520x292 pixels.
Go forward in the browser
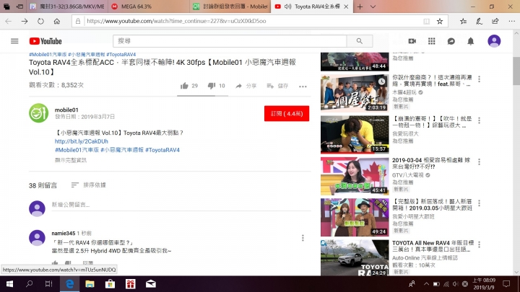pos(25,21)
